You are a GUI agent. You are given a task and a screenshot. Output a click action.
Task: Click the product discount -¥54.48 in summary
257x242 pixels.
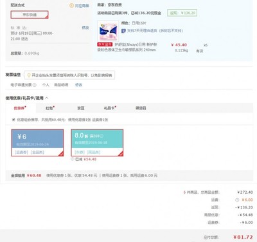[x=245, y=215]
